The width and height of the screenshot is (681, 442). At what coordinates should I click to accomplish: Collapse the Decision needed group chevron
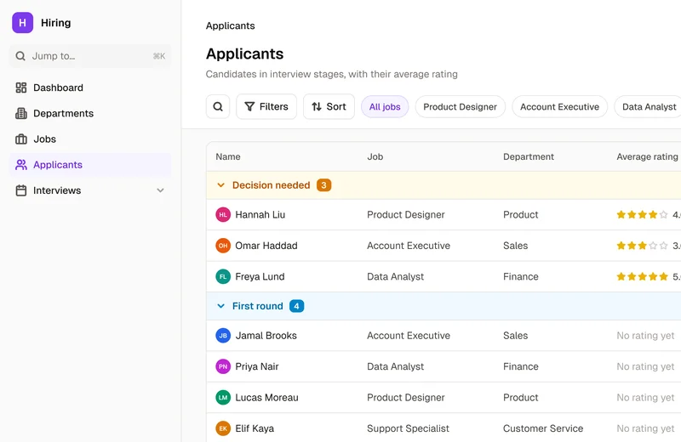tap(220, 185)
